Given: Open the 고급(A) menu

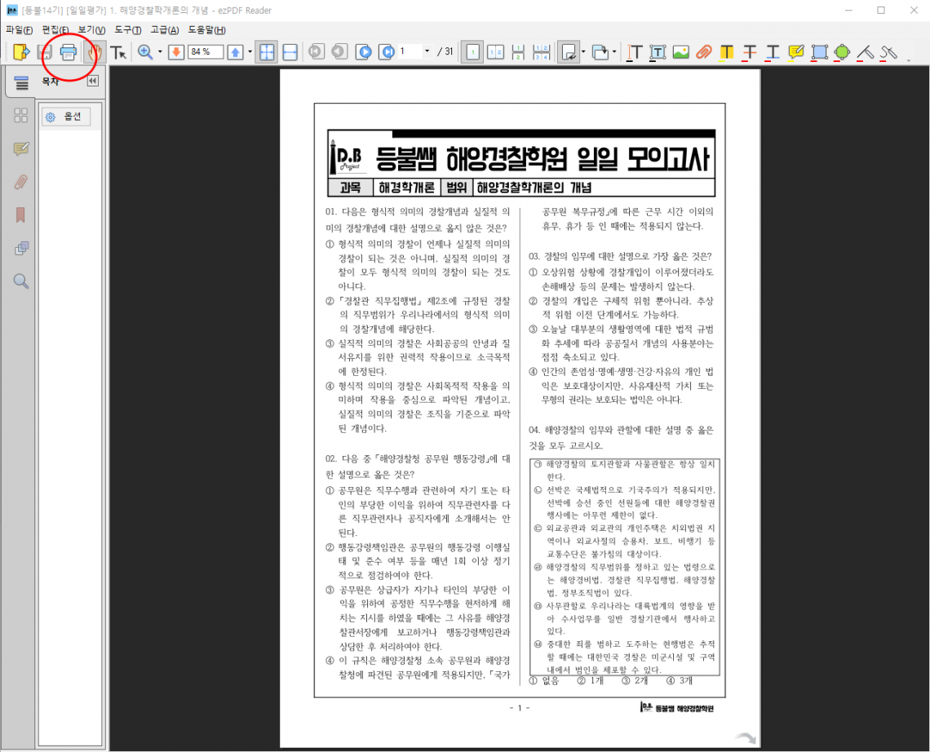Looking at the screenshot, I should 164,29.
